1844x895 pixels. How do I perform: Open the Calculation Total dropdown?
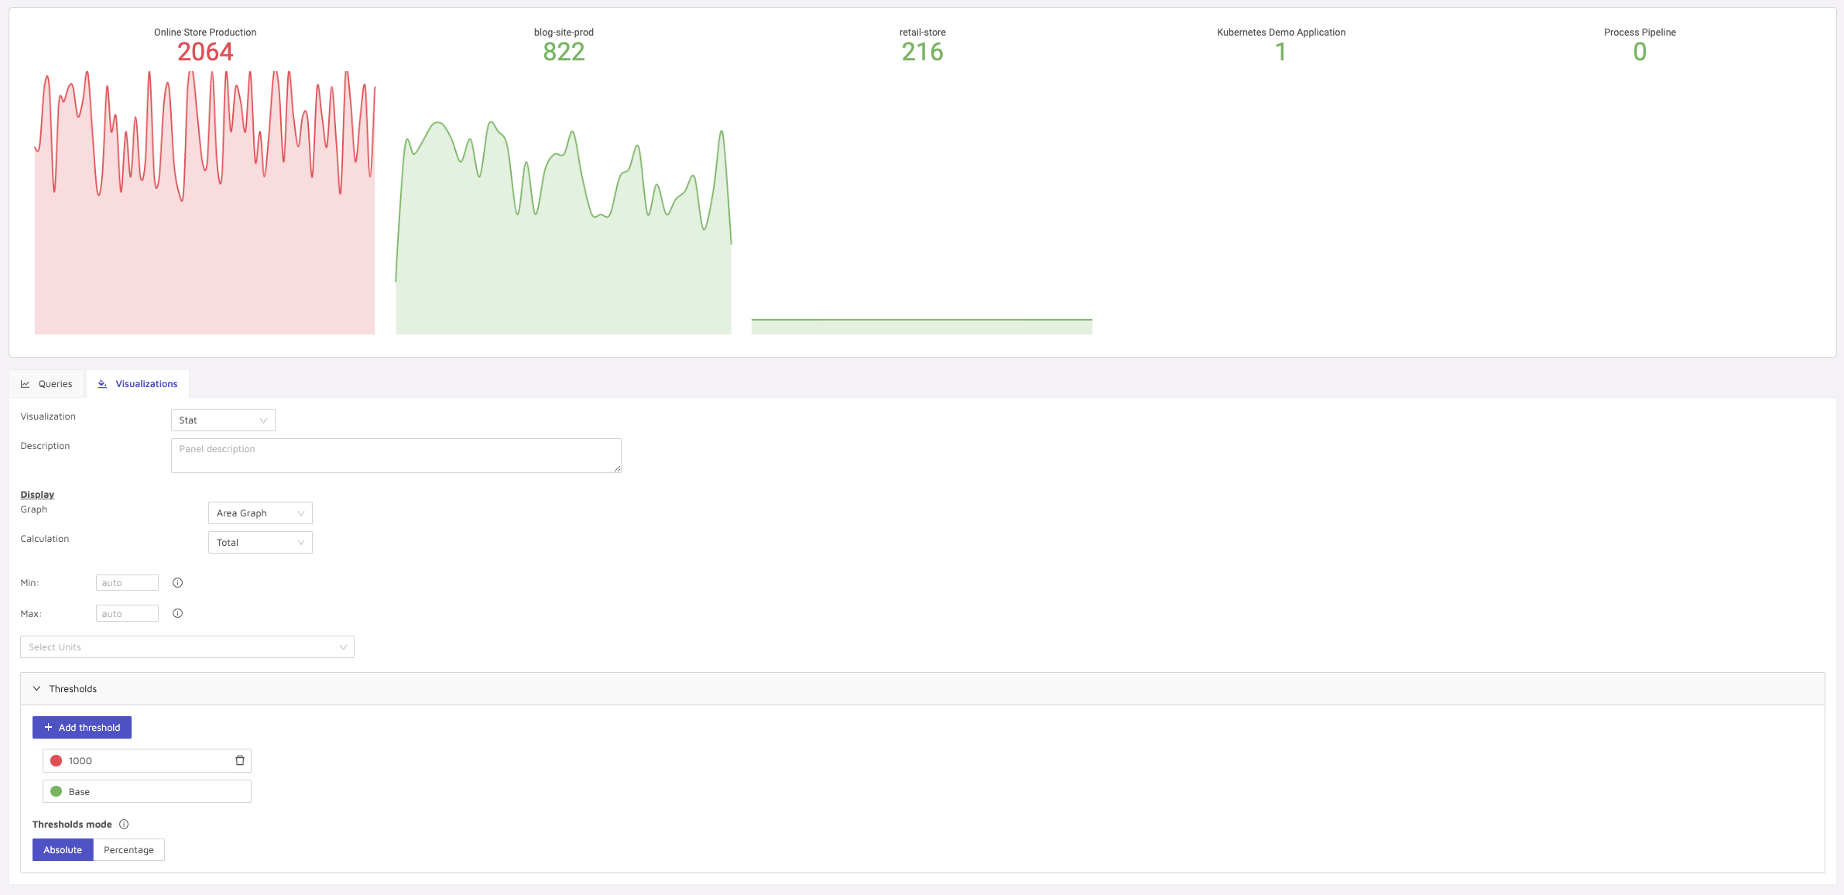[260, 543]
